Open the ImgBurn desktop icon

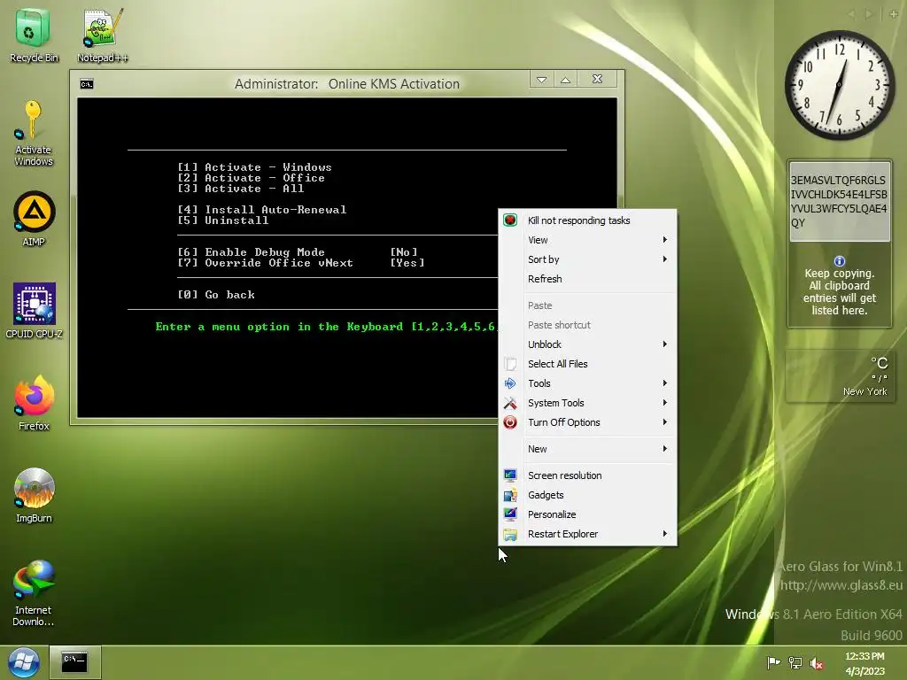point(34,496)
